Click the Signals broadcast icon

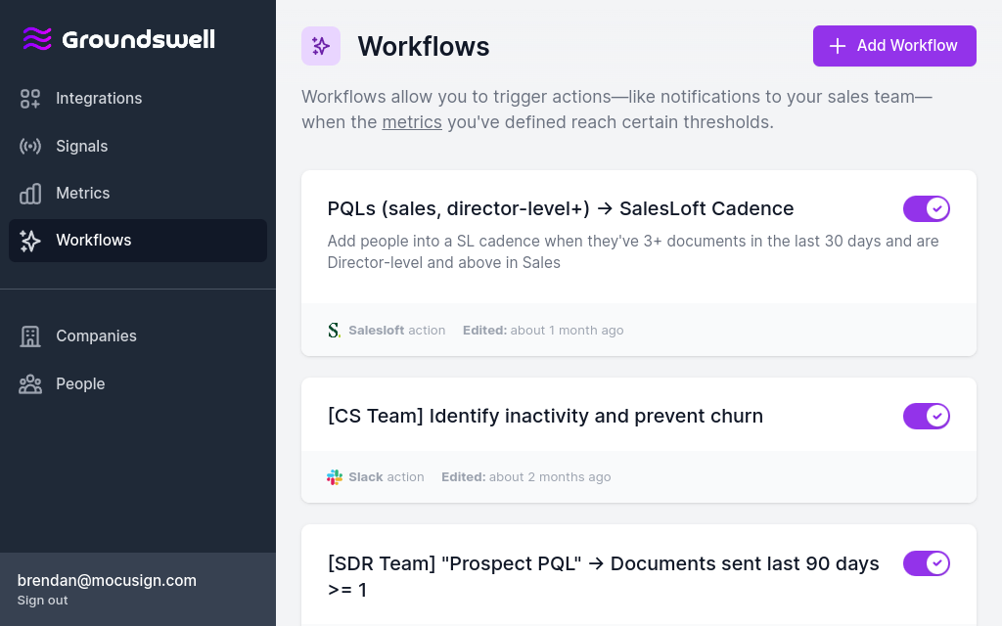click(30, 147)
